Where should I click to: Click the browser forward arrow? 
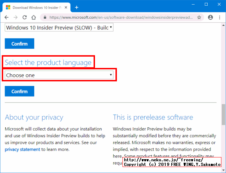(x=16, y=17)
